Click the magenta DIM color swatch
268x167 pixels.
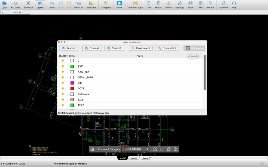72,83
